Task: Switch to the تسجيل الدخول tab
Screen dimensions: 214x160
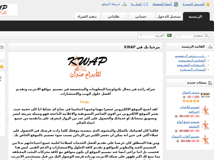Action: [x=169, y=16]
